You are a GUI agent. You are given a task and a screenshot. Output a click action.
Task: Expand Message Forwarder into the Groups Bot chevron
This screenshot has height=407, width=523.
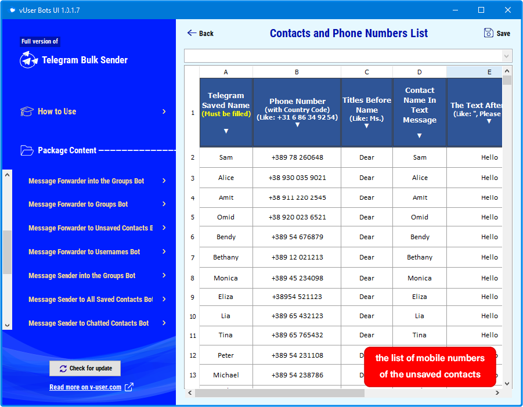click(x=164, y=181)
